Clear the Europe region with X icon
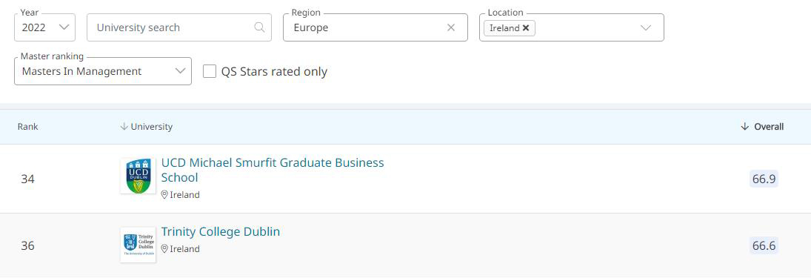Viewport: 811px width, 278px height. pyautogui.click(x=450, y=27)
